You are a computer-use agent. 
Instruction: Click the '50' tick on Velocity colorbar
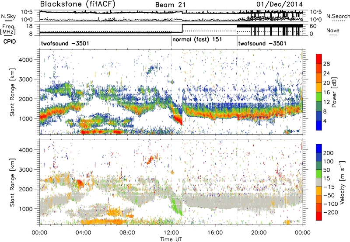(x=326, y=170)
